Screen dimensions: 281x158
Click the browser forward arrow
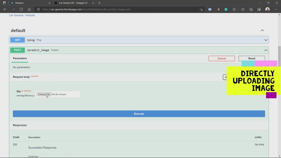13,9
